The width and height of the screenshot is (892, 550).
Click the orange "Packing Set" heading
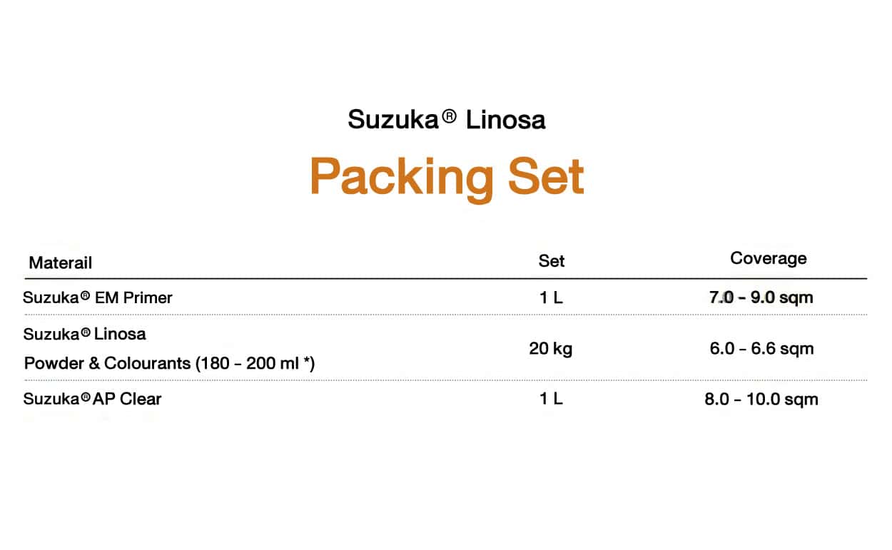coord(447,177)
